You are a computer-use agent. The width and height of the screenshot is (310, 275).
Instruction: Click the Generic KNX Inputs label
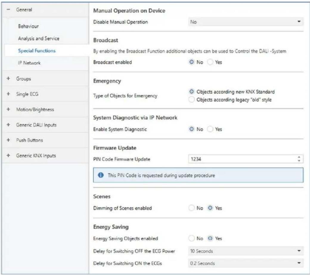click(36, 156)
